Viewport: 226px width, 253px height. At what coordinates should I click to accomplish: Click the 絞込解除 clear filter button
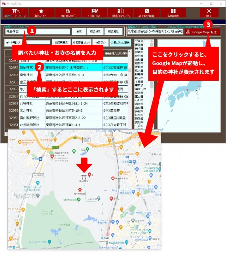(x=113, y=31)
